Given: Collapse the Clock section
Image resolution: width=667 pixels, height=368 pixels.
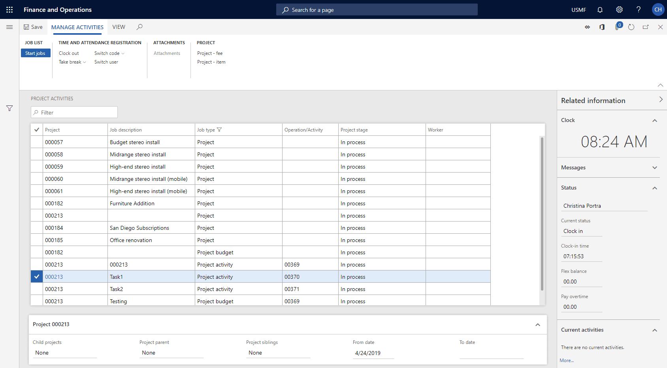Looking at the screenshot, I should point(655,120).
